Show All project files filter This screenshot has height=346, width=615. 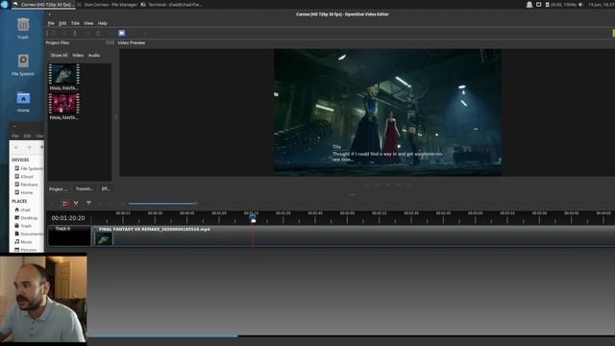pyautogui.click(x=59, y=56)
